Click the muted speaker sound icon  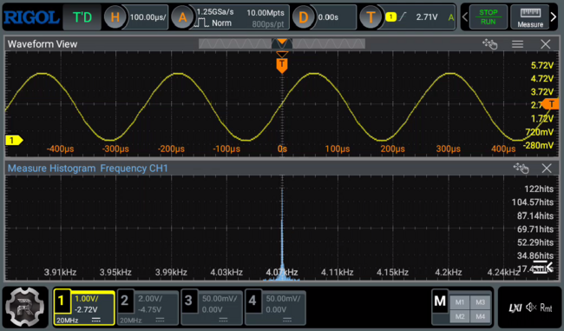tap(531, 308)
